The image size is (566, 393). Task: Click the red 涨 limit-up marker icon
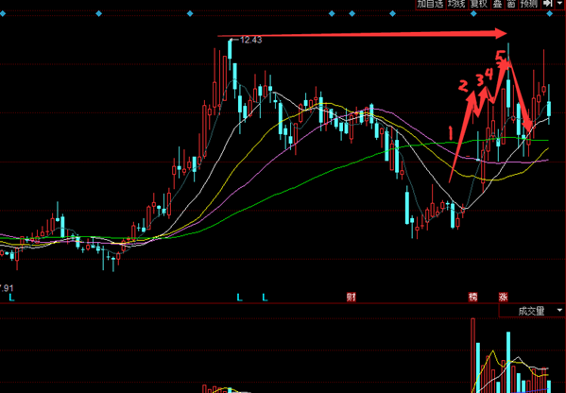pyautogui.click(x=504, y=297)
